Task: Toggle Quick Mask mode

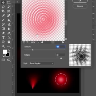Action: (3, 60)
